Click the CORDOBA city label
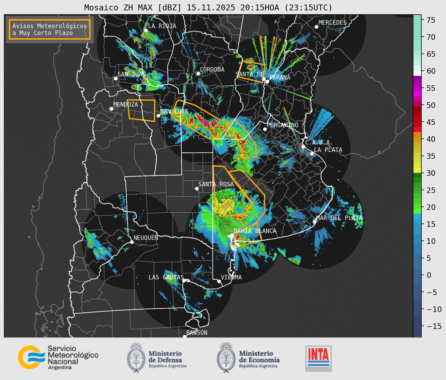 point(212,69)
